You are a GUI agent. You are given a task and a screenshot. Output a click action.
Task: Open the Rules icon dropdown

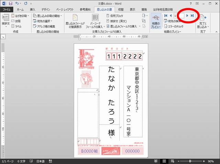(x=145, y=15)
